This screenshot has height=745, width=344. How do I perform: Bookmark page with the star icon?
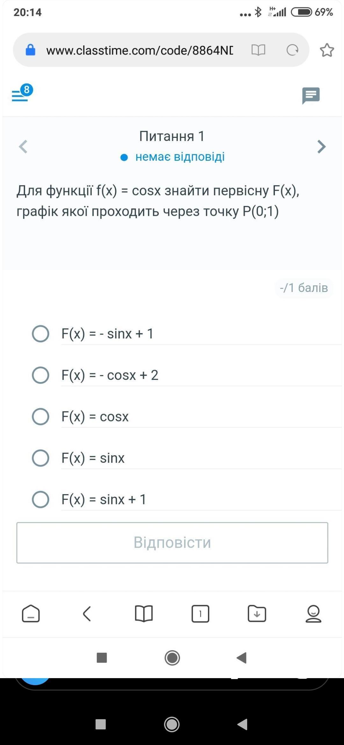pos(327,50)
